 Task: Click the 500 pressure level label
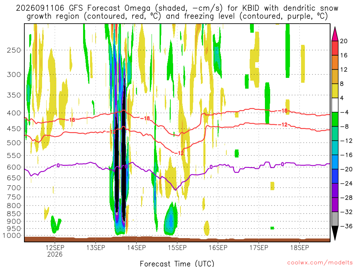pyautogui.click(x=14, y=143)
